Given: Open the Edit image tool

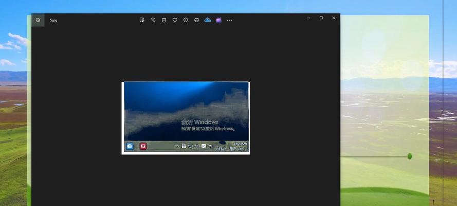Looking at the screenshot, I should click(142, 20).
